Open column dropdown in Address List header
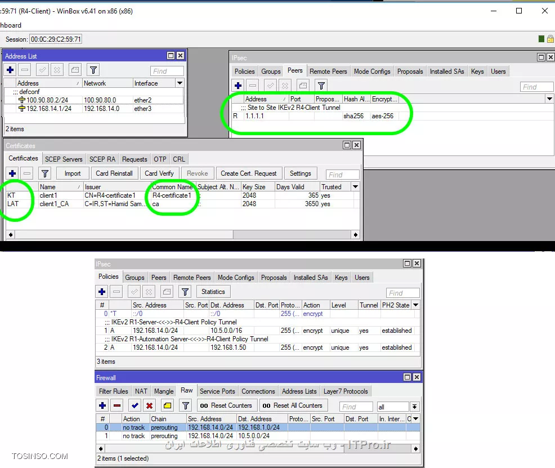 pyautogui.click(x=180, y=83)
